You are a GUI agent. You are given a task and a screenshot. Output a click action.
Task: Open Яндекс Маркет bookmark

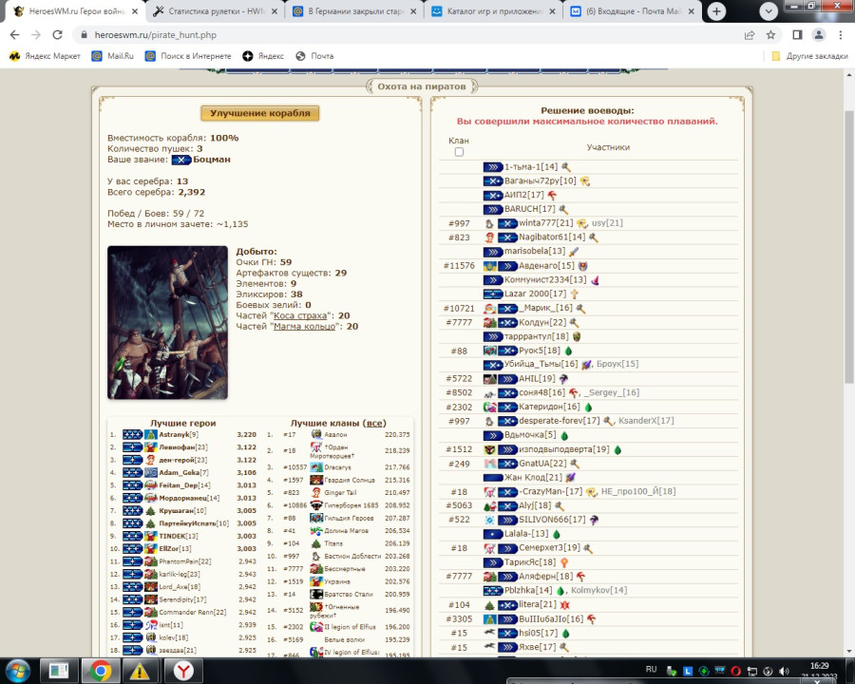tap(45, 56)
